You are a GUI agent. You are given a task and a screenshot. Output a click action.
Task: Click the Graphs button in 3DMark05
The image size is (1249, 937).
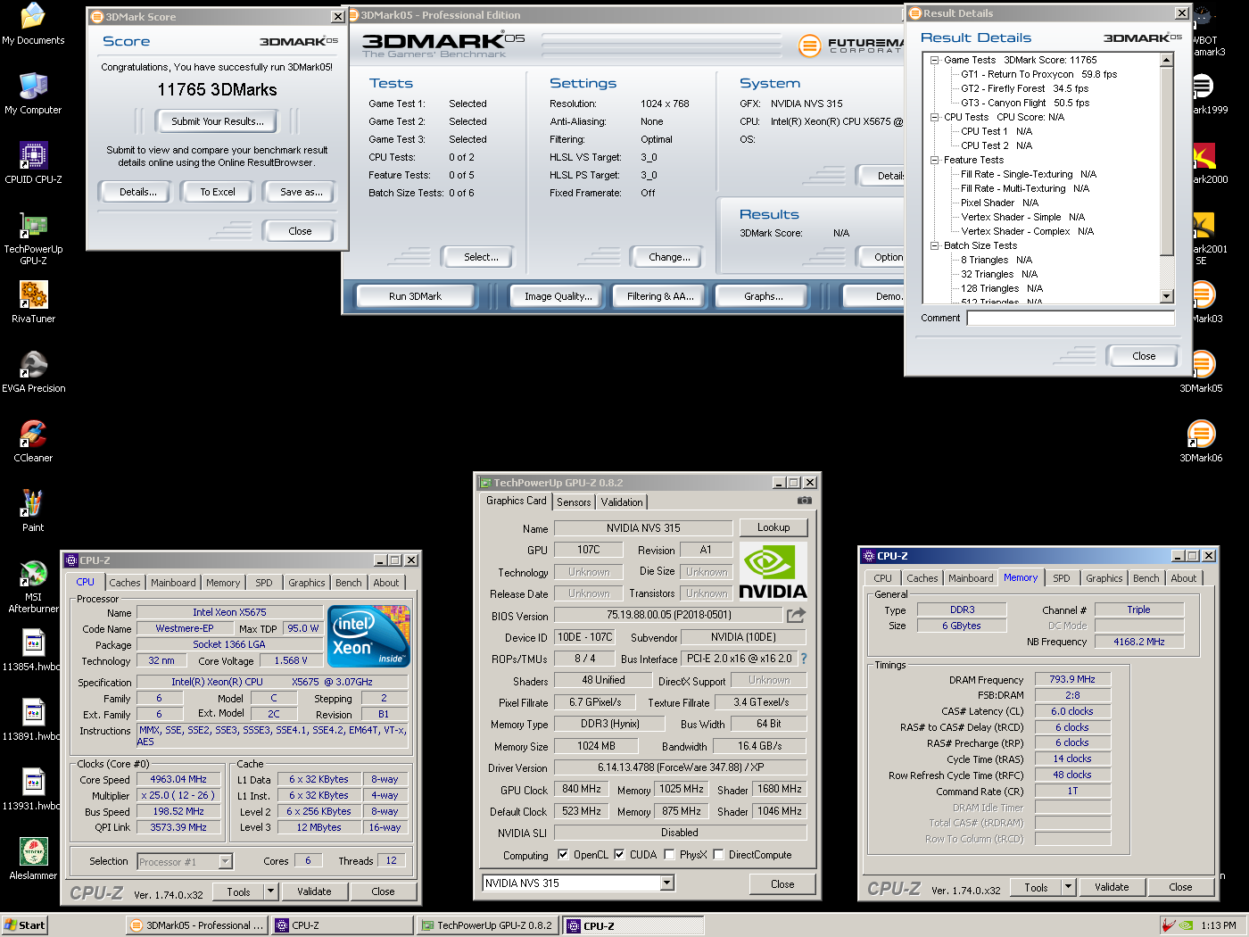tap(764, 296)
